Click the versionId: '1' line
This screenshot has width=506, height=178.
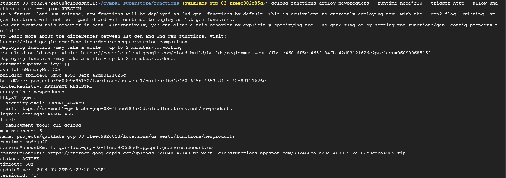coord(20,175)
